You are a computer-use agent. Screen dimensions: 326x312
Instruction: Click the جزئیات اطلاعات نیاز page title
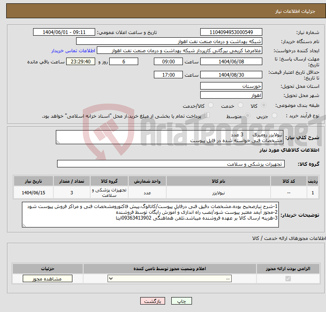[295, 11]
